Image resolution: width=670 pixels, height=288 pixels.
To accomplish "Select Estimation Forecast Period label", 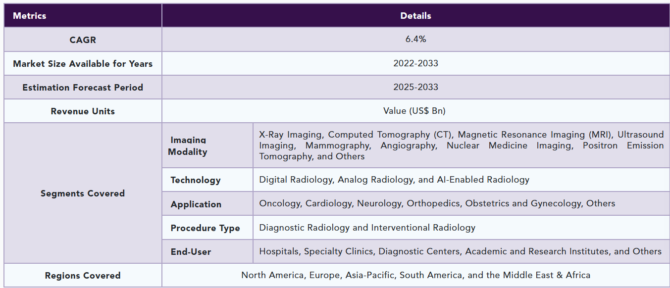I will [x=83, y=87].
